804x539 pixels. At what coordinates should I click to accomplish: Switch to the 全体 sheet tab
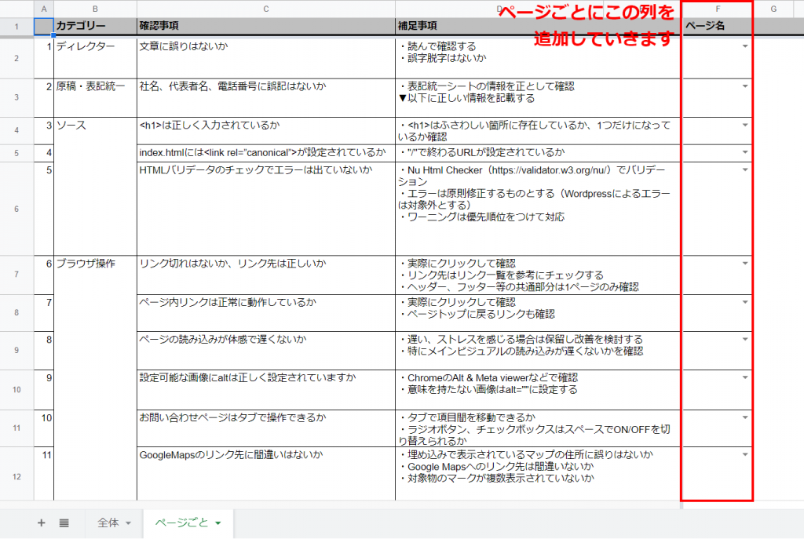[x=108, y=523]
